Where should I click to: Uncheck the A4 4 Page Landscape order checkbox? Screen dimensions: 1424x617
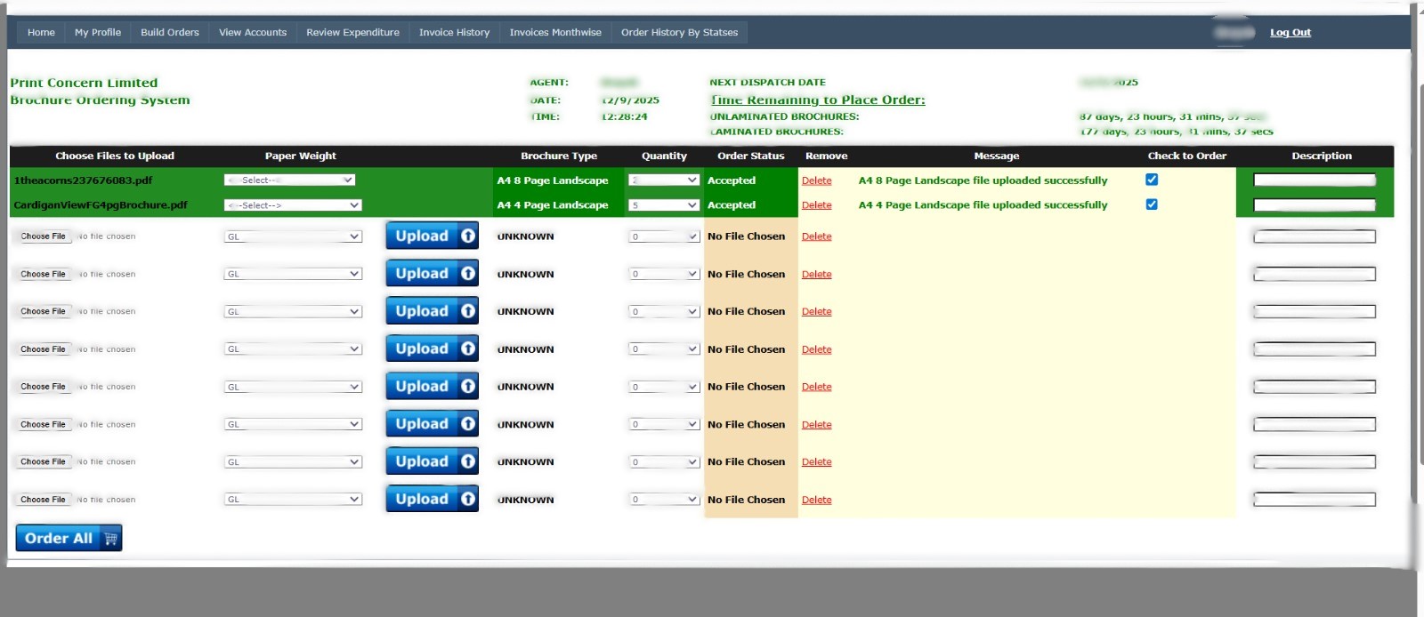[x=1152, y=204]
